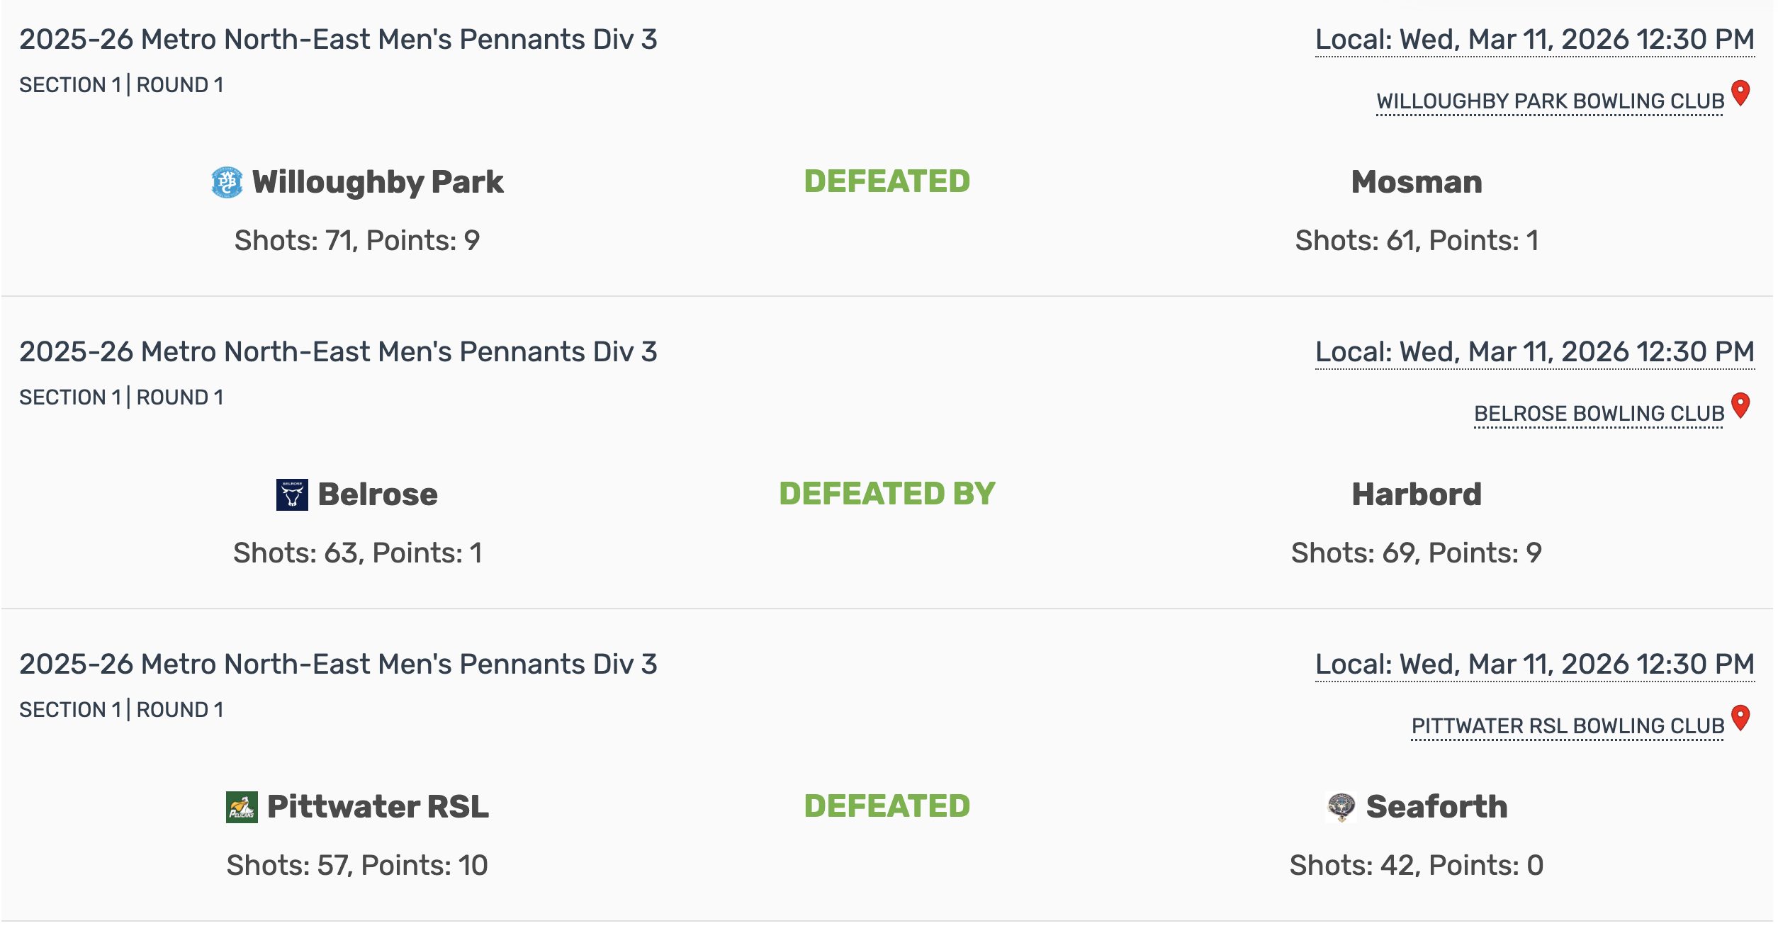This screenshot has height=933, width=1778.
Task: Click the Willoughby Park club logo
Action: [x=227, y=183]
